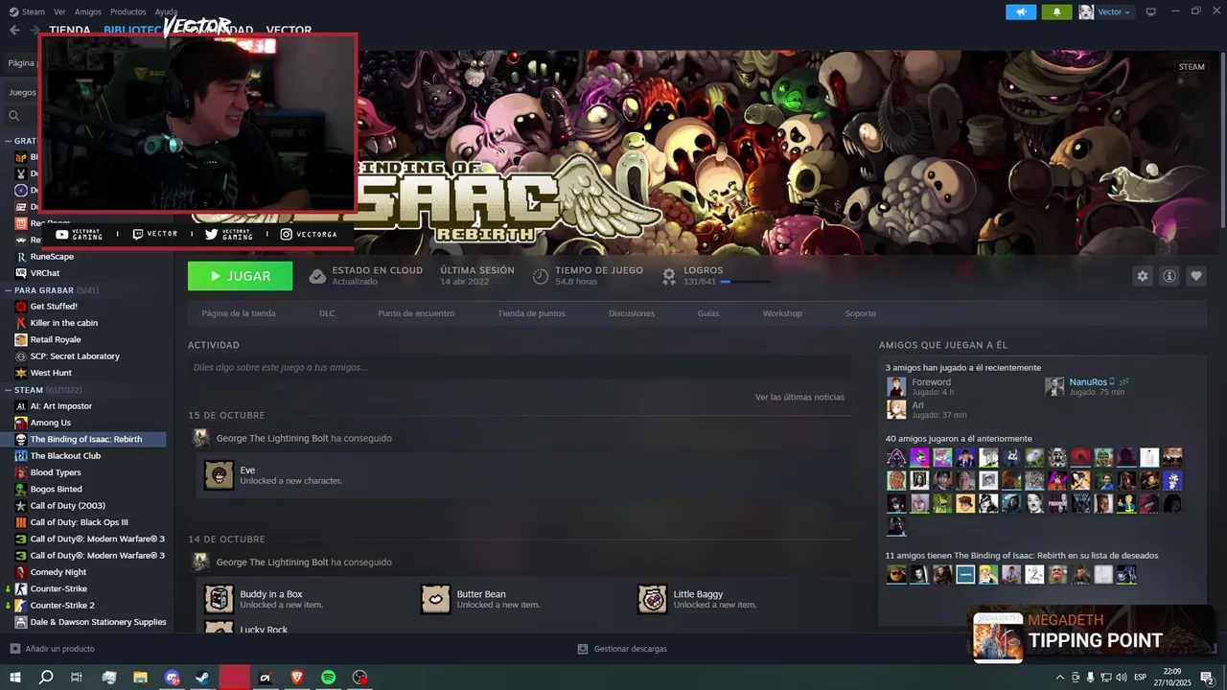Open the Tienda de puntos tab
1227x690 pixels.
tap(531, 313)
